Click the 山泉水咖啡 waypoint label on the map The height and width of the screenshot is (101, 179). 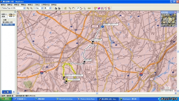tap(74, 79)
